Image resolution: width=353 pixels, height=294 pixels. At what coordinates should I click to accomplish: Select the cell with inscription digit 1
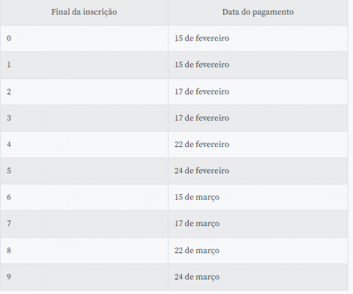pos(84,65)
